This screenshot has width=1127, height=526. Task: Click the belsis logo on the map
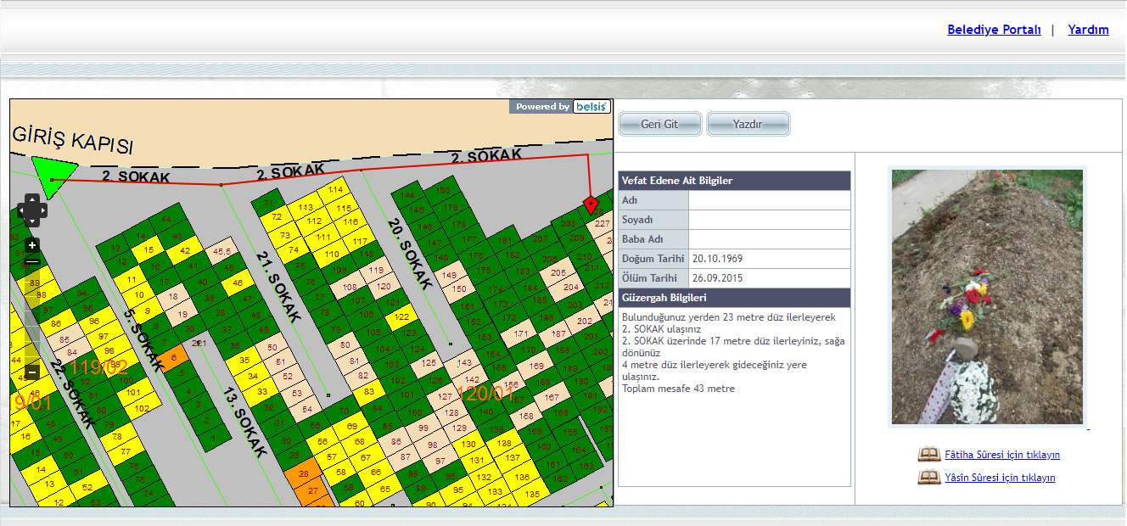(x=591, y=106)
